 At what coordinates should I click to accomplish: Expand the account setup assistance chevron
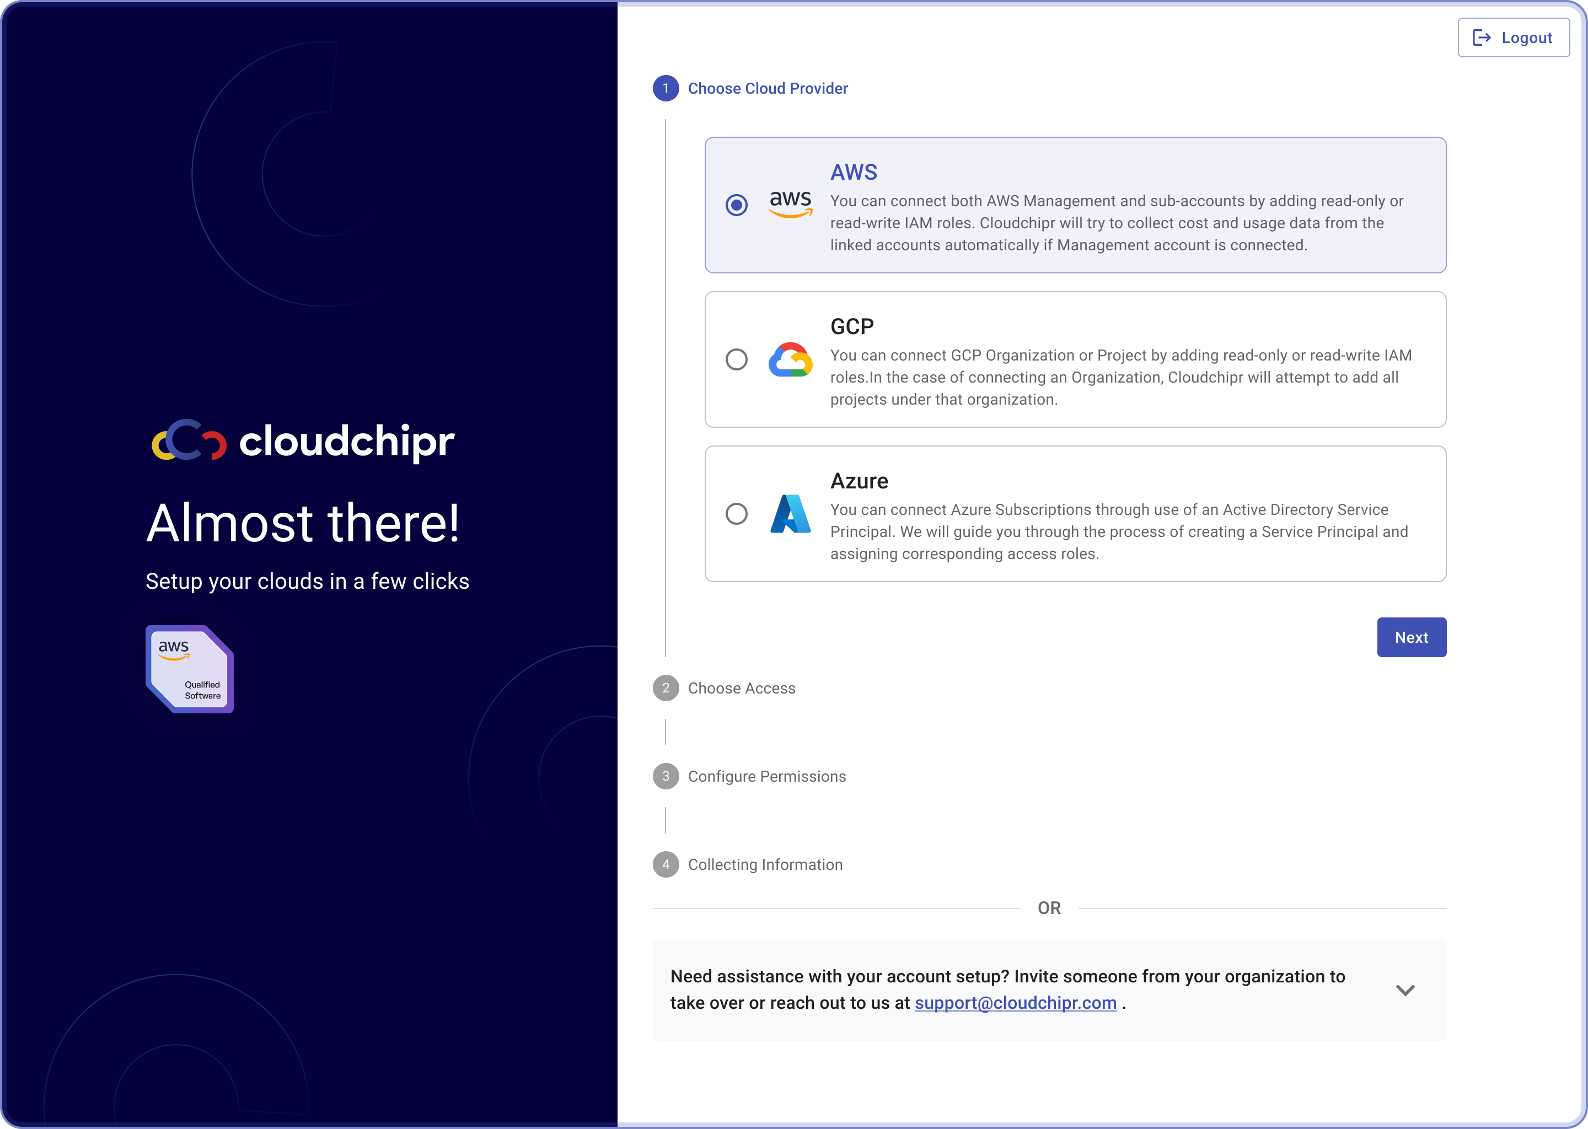coord(1405,990)
